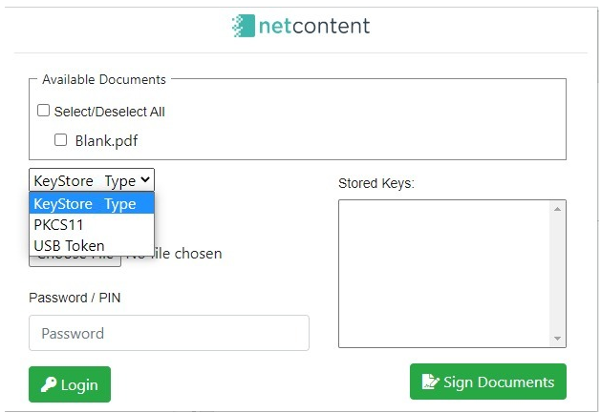Check the Blank.pdf document checkbox
The height and width of the screenshot is (413, 601).
60,139
